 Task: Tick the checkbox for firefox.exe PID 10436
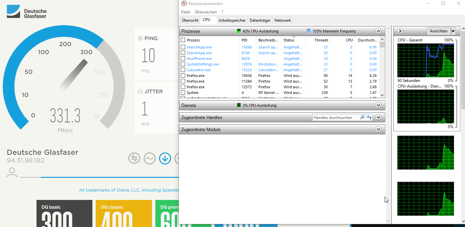(x=183, y=76)
